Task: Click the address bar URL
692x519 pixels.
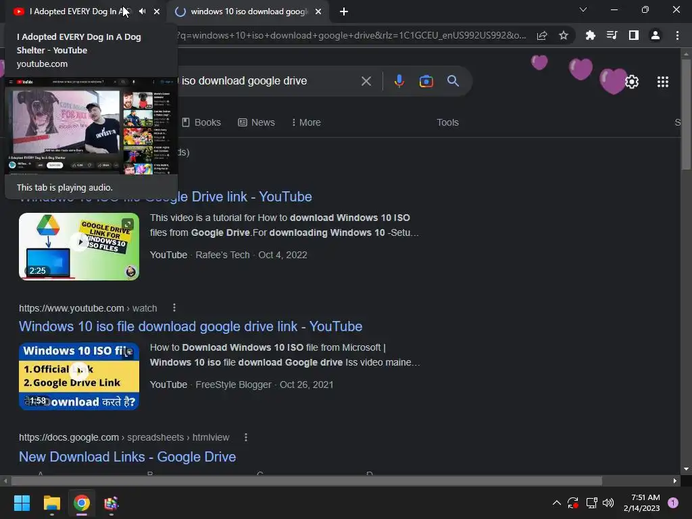Action: pyautogui.click(x=351, y=35)
